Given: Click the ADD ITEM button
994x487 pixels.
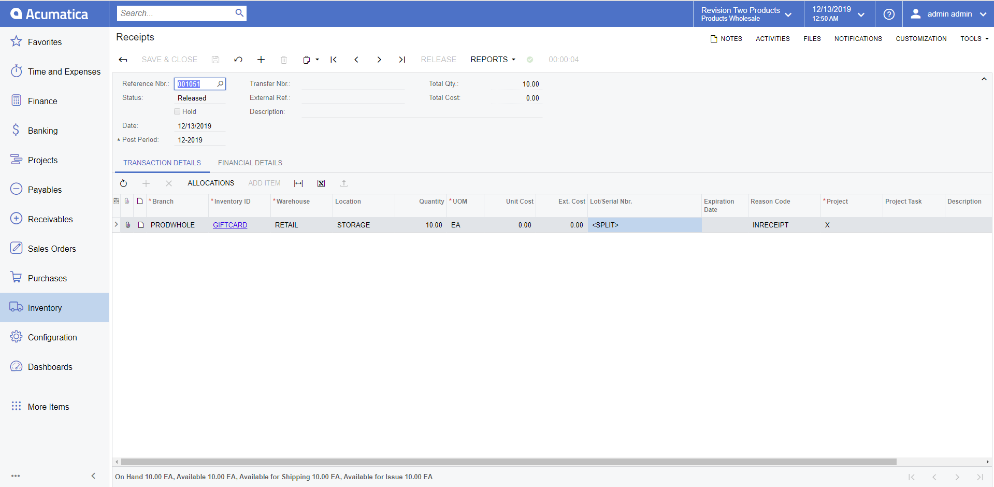Looking at the screenshot, I should coord(264,183).
